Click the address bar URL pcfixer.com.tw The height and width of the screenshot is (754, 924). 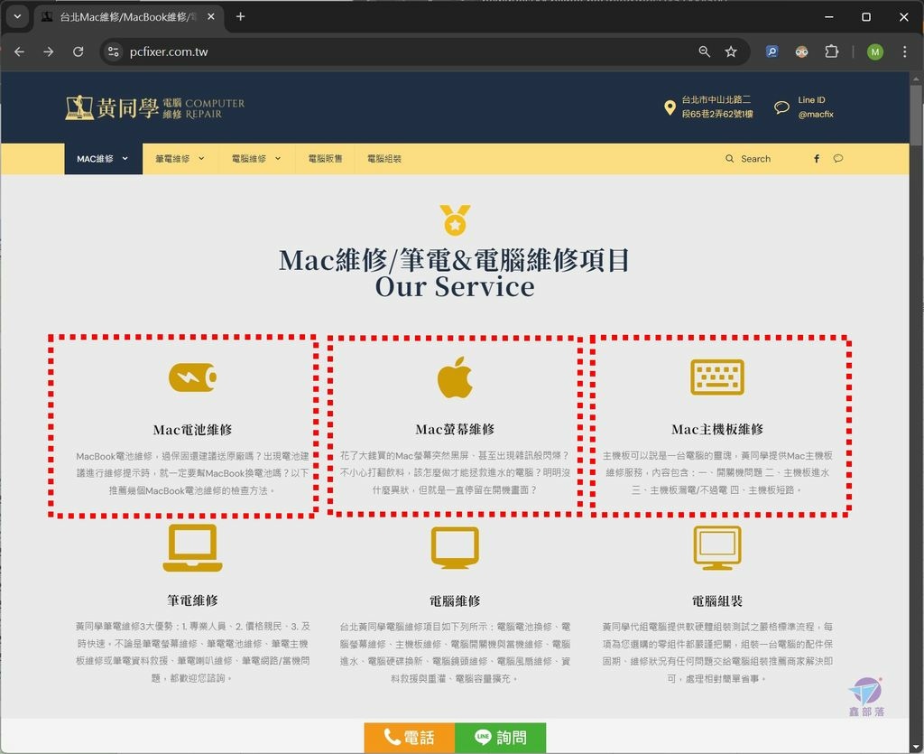[169, 51]
